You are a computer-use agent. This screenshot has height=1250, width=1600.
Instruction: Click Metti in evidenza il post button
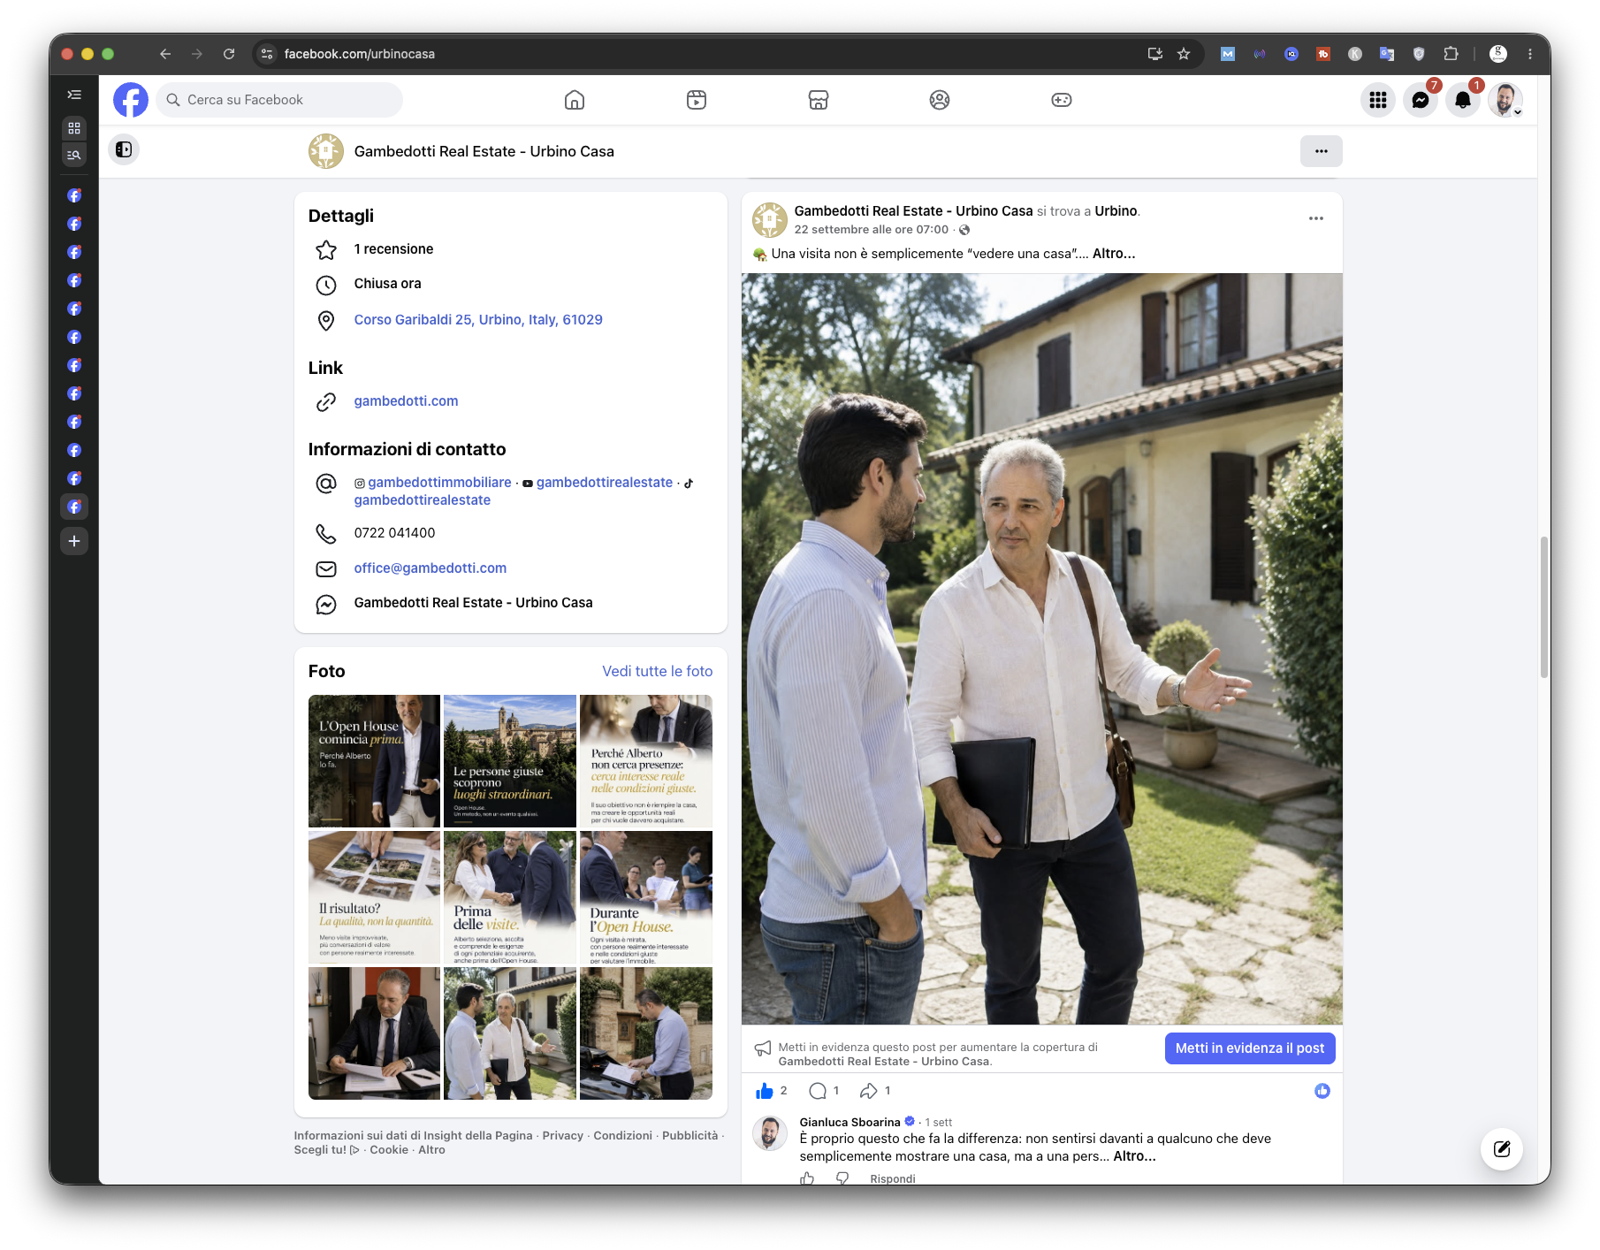point(1250,1048)
